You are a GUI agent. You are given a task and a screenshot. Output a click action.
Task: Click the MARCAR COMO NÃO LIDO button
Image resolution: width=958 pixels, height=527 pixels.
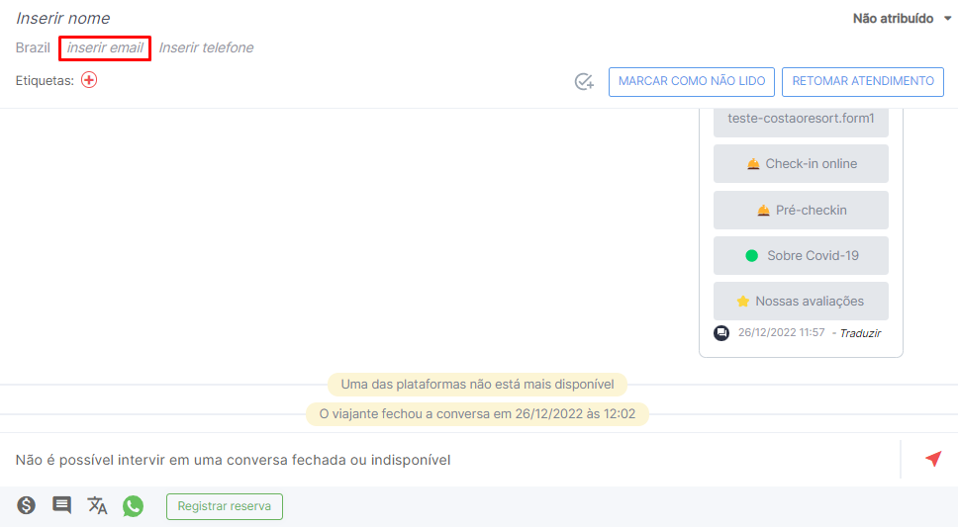pyautogui.click(x=692, y=81)
